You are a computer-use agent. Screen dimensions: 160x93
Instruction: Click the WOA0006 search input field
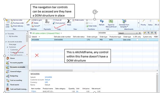pyautogui.click(x=108, y=33)
